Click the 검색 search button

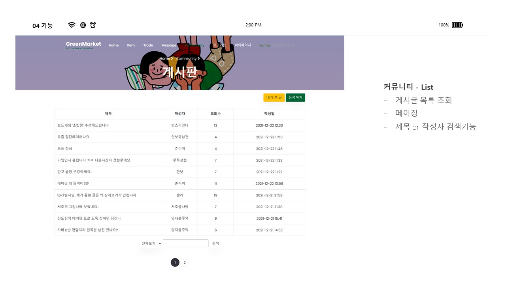click(215, 243)
